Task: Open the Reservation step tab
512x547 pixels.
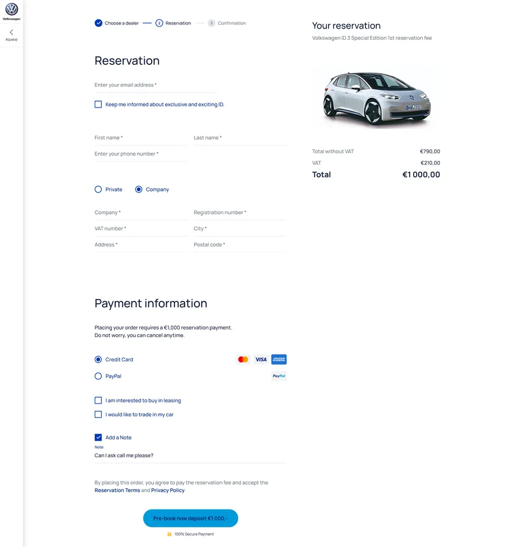Action: 173,23
